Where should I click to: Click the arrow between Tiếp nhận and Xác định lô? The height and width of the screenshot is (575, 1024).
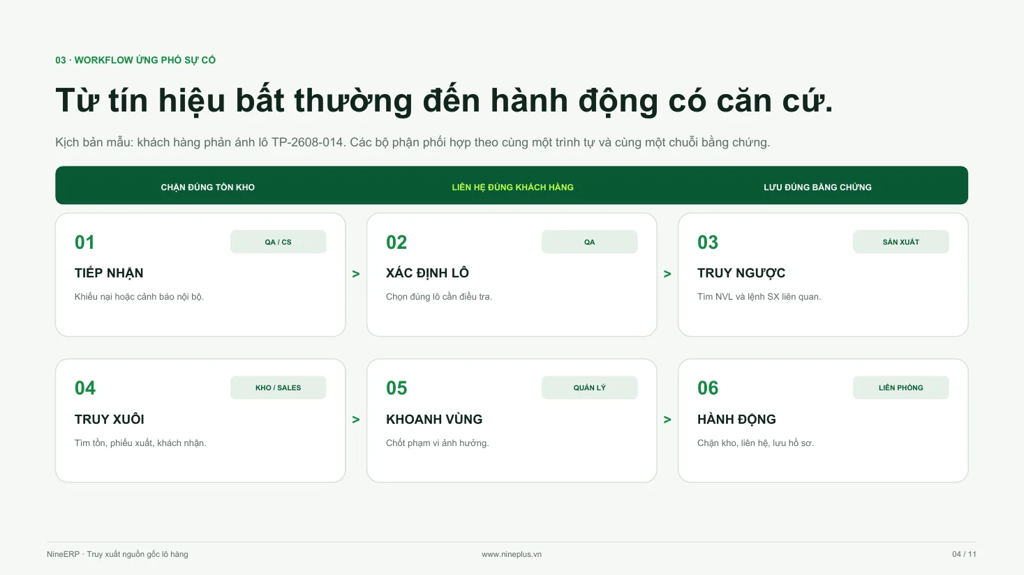point(356,275)
